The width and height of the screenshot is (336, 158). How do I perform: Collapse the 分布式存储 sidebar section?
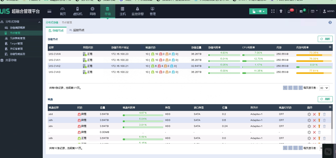[x=39, y=22]
